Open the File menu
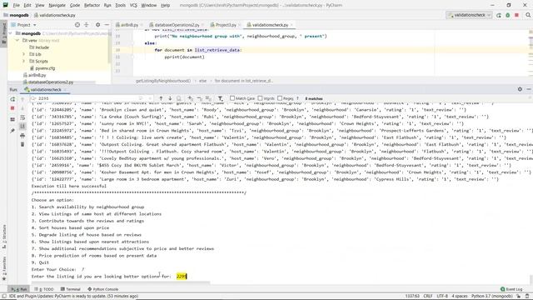 coord(17,6)
